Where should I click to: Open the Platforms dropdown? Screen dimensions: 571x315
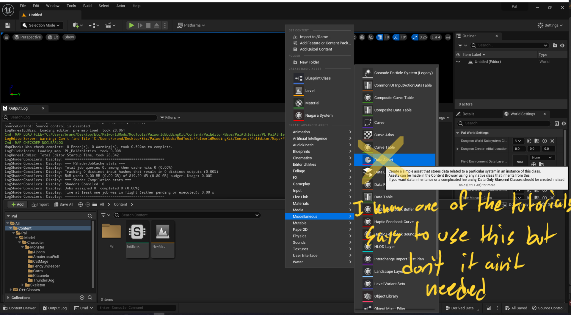pos(191,26)
